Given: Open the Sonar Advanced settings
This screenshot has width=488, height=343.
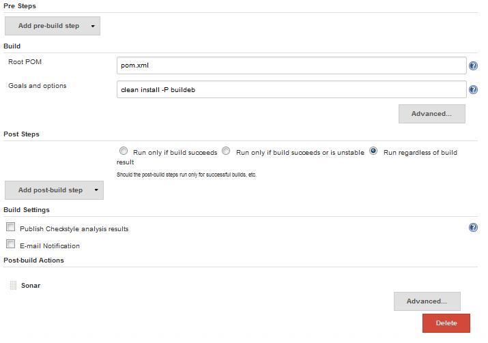Looking at the screenshot, I should click(x=427, y=301).
